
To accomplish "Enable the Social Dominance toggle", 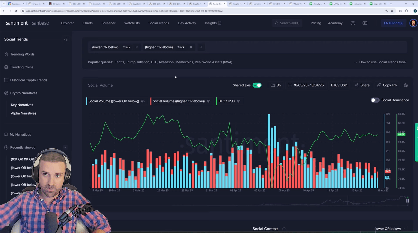I will (x=375, y=100).
